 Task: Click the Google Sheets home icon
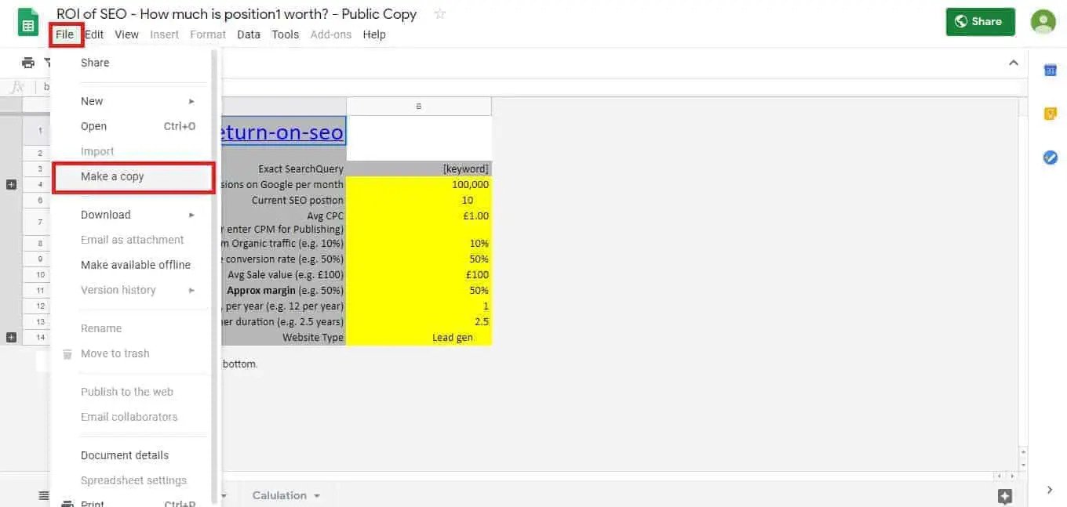point(27,22)
